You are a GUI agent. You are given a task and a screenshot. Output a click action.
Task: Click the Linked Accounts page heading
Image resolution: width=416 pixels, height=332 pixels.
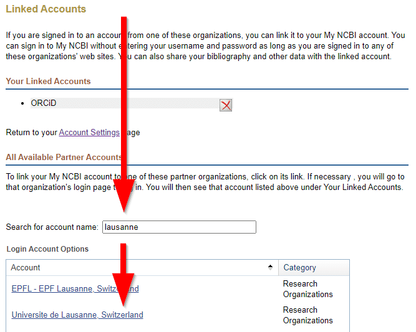[x=46, y=9]
